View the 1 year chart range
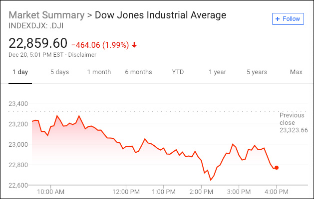Viewport: 314px width, 199px height. point(217,72)
